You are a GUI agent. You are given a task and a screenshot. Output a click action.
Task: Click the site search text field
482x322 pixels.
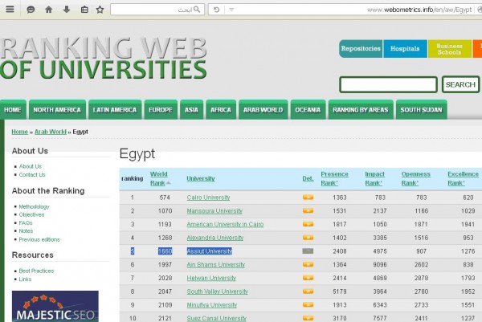click(388, 84)
